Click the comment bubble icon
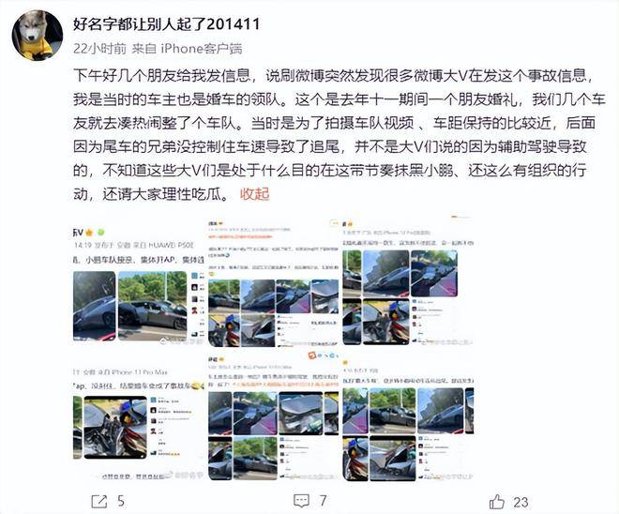Image resolution: width=619 pixels, height=514 pixels. [x=302, y=501]
